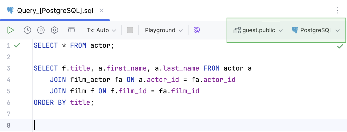Click the PostgreSQL elephant icon in file tab
The height and width of the screenshot is (132, 347).
[x=10, y=11]
